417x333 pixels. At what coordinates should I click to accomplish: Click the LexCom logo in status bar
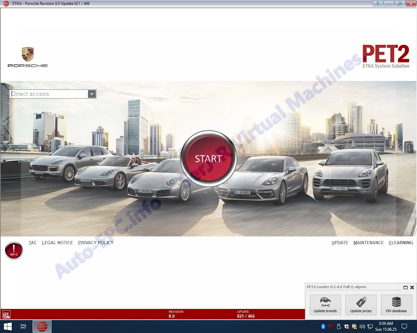[6, 314]
